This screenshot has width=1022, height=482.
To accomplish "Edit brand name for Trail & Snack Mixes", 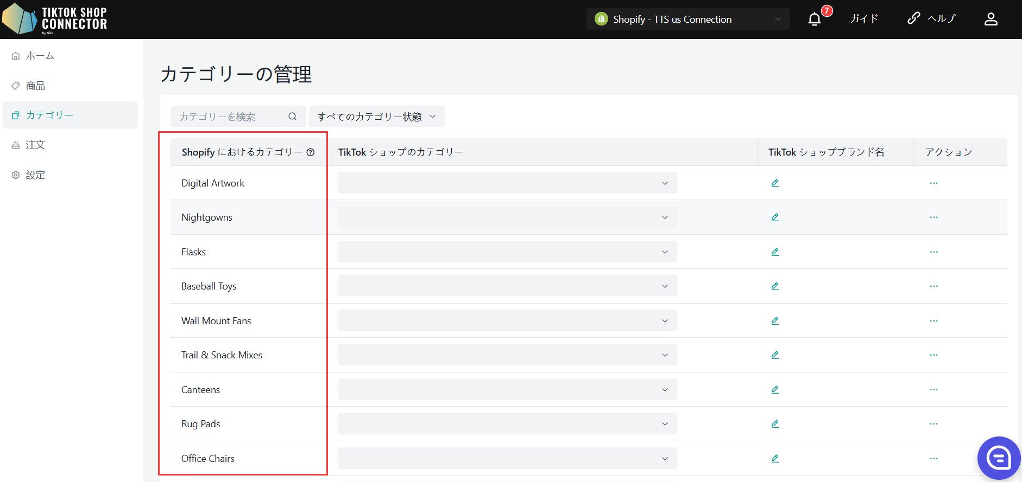I will (775, 355).
